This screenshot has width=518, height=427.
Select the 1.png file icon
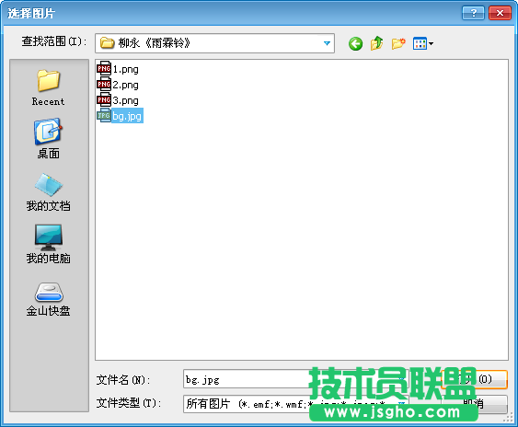(104, 69)
